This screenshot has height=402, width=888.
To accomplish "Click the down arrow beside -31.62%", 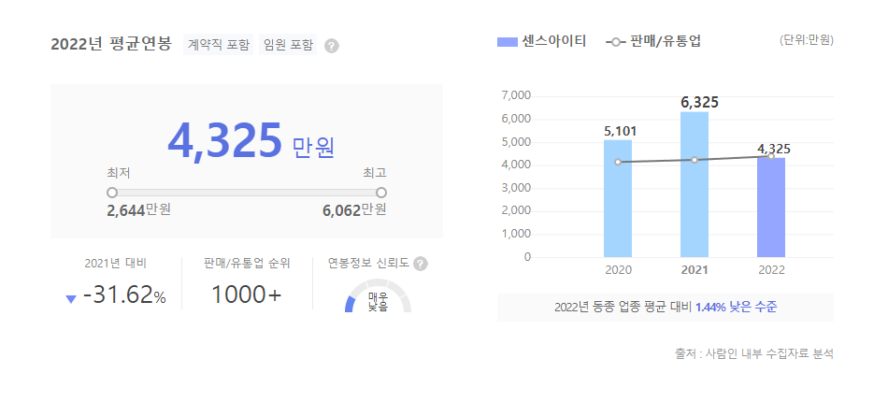I will [71, 299].
